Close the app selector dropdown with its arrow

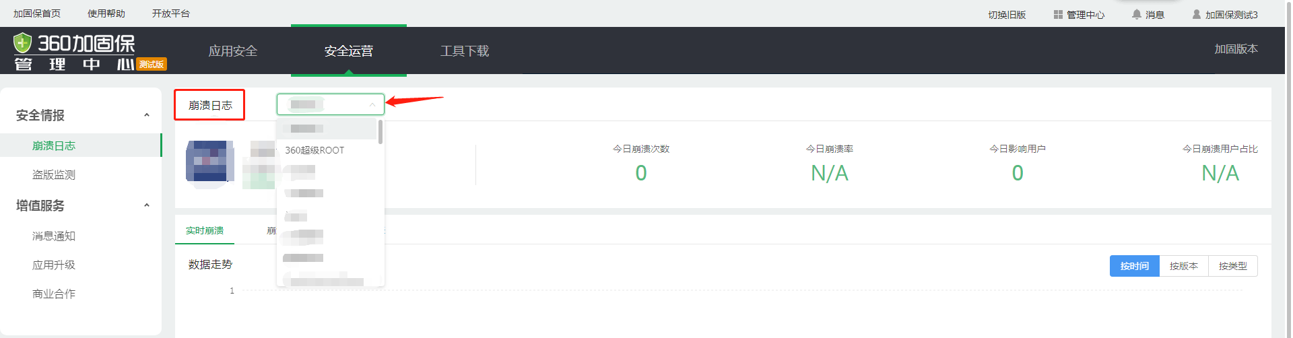(372, 104)
